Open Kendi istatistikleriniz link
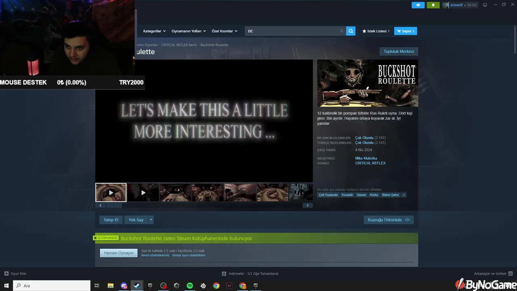 (x=156, y=255)
